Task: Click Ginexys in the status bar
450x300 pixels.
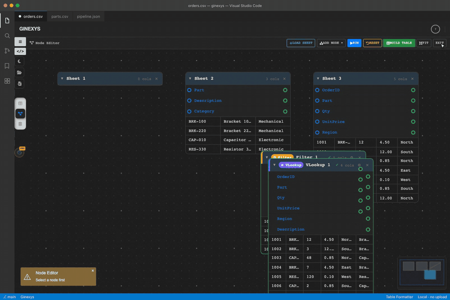Action: (x=27, y=297)
